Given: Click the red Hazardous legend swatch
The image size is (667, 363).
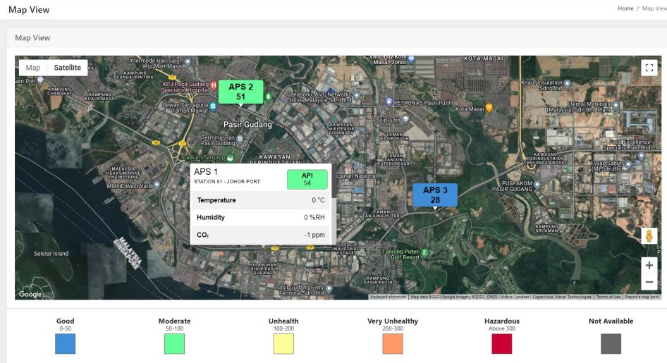Looking at the screenshot, I should coord(502,344).
